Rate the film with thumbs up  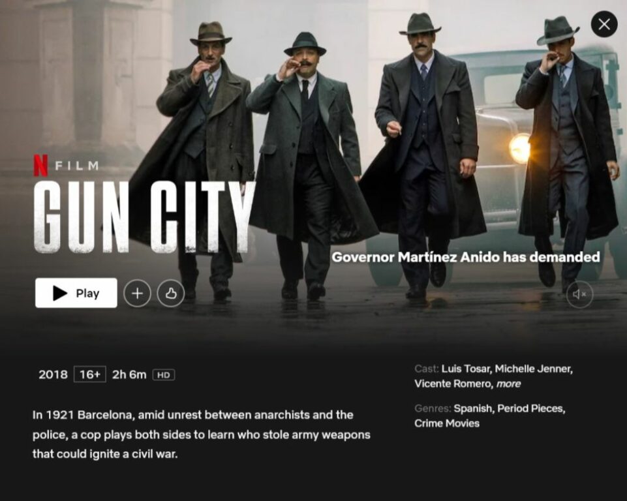click(171, 294)
